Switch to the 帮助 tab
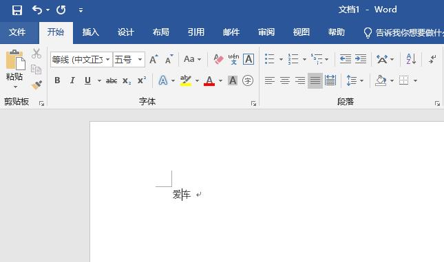 coord(337,32)
